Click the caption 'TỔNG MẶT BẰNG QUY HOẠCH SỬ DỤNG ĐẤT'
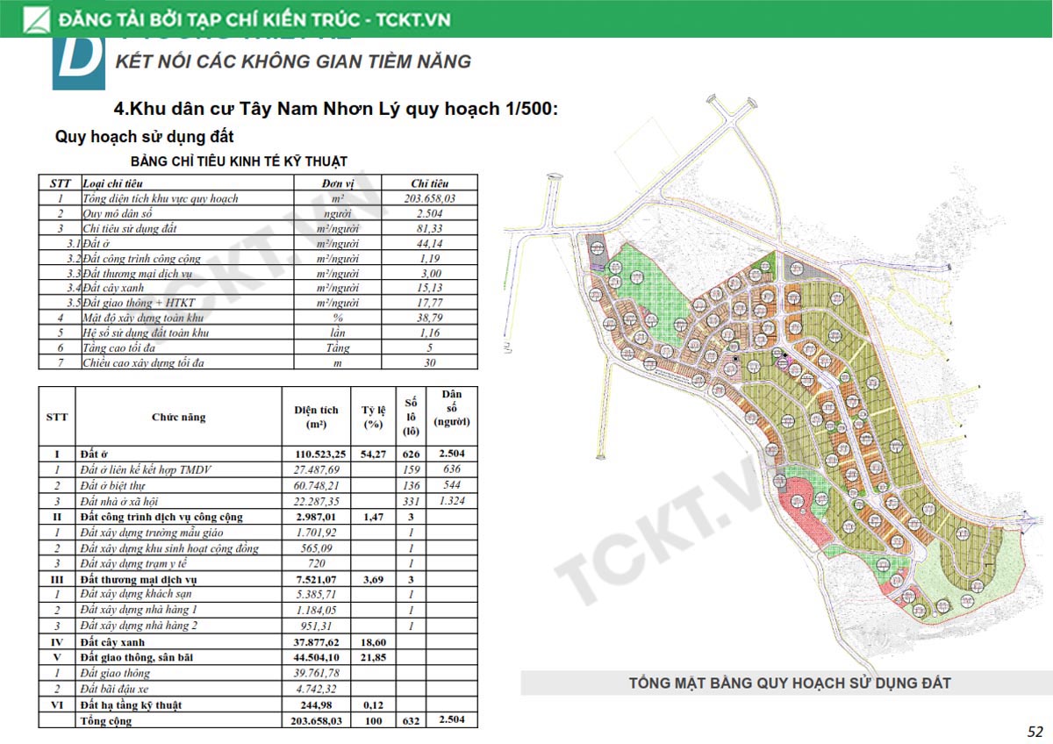 coord(790,683)
